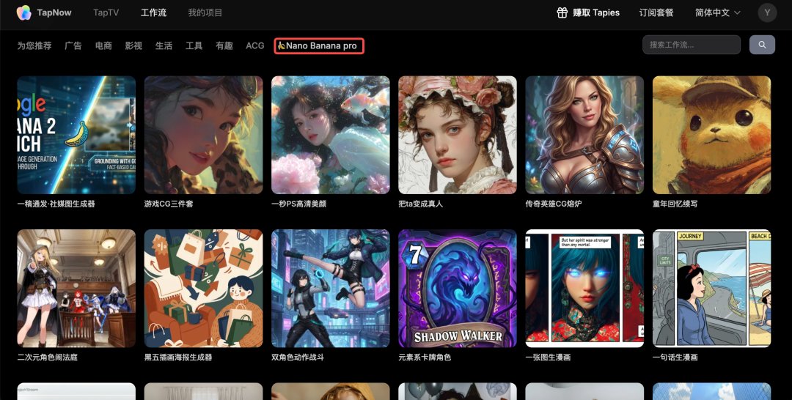
Task: Open the 童年回忆续写 Pikachu thumbnail
Action: coord(711,136)
